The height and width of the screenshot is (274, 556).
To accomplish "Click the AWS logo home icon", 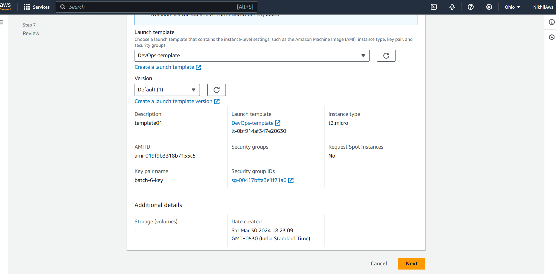I will (5, 7).
